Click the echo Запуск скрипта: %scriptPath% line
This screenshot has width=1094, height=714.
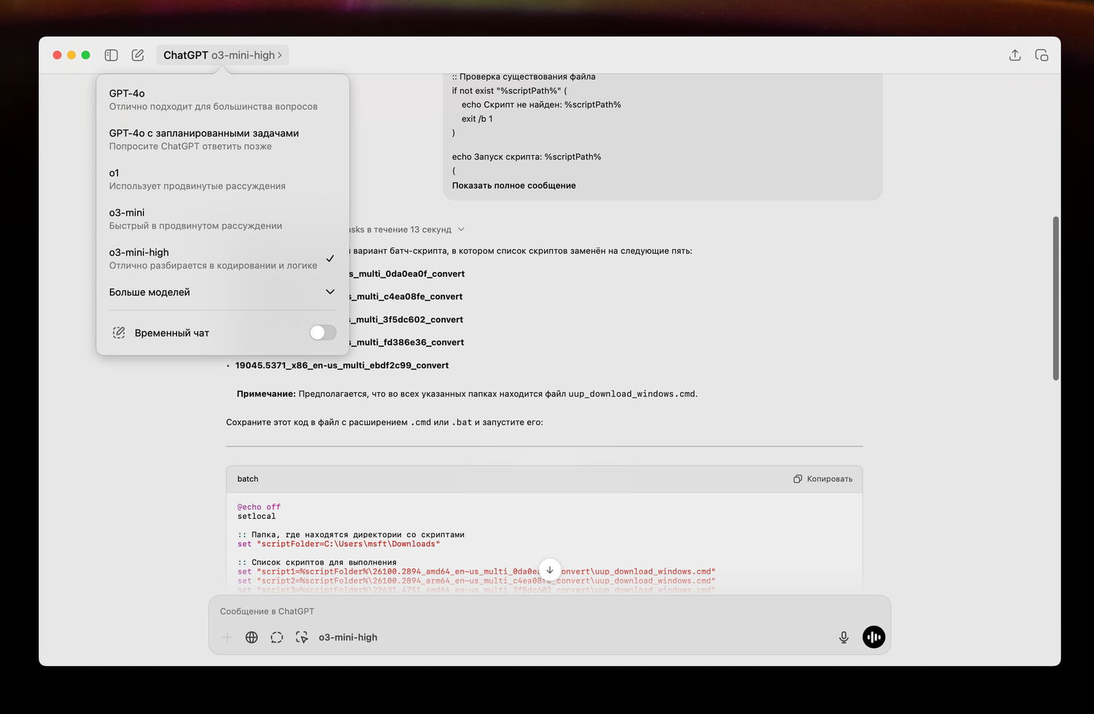(527, 157)
